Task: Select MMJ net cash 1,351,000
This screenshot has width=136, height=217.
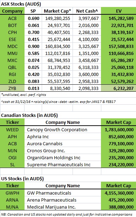Action: (x=87, y=54)
